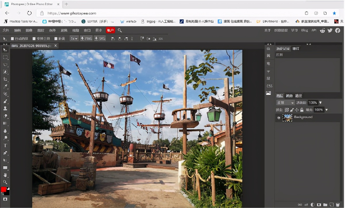345x208 pixels.
Task: Switch to the Channels tab beside Layers
Action: (289, 96)
